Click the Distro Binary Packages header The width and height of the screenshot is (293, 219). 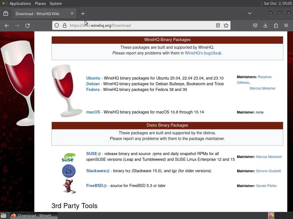pyautogui.click(x=167, y=125)
